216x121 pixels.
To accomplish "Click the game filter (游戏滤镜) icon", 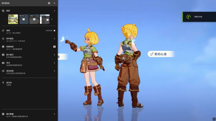I will 3,71.
